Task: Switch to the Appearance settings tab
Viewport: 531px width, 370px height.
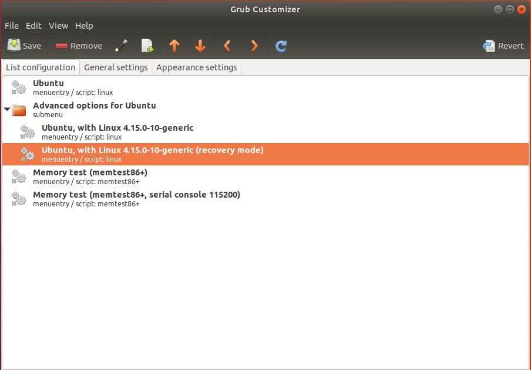Action: click(196, 67)
